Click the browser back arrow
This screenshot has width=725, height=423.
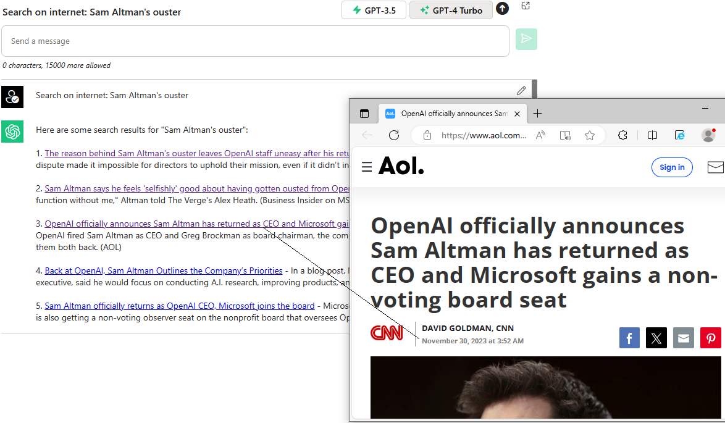(x=367, y=135)
